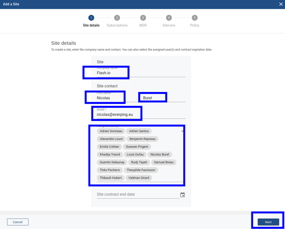Screen dimensions: 285x229
Task: Select the Theophile Faurisson user chip
Action: 141,170
